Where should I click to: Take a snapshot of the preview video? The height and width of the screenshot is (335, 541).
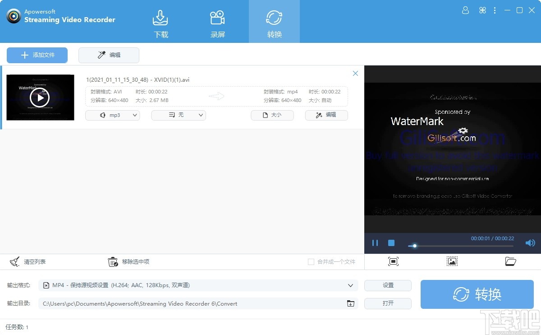(452, 261)
